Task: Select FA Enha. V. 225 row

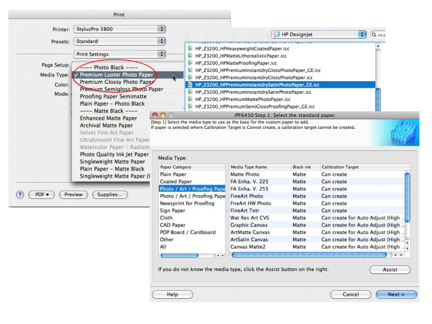Action: pos(317,182)
